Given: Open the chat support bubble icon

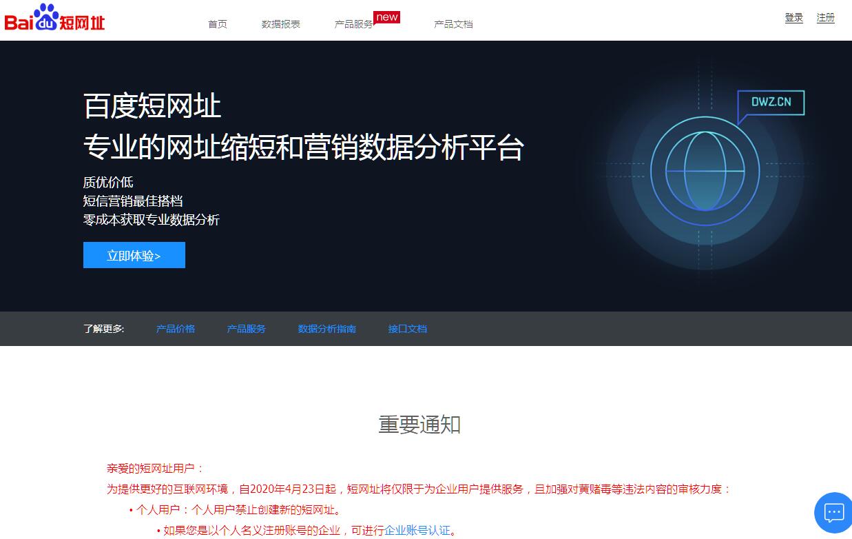Looking at the screenshot, I should 834,513.
